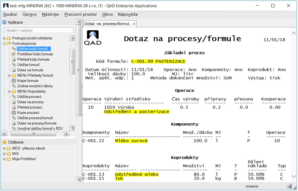Click the icon beside Umožnit údržbu formulí v ŘZV
298x191 pixels.
pyautogui.click(x=14, y=128)
